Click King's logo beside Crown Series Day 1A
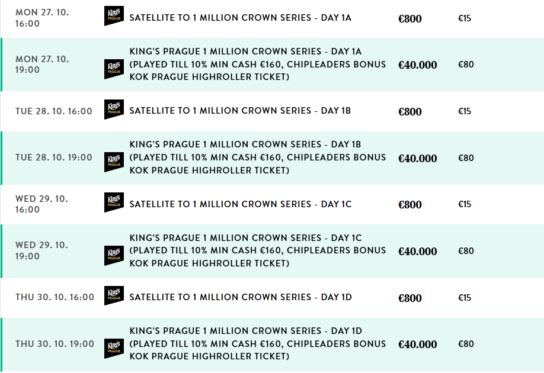 pos(114,69)
